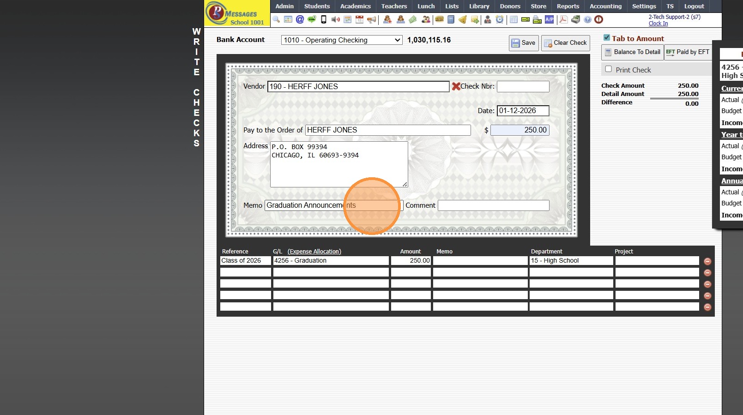Open the nurse icon with red cross

click(x=387, y=19)
